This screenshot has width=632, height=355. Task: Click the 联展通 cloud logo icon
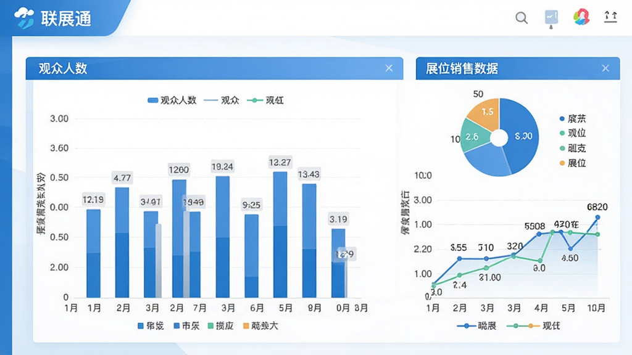24,18
